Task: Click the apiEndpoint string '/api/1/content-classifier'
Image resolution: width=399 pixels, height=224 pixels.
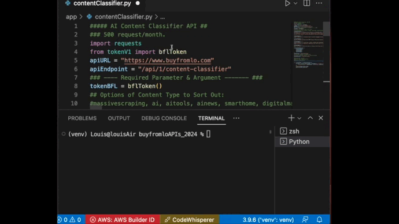Action: click(x=184, y=69)
